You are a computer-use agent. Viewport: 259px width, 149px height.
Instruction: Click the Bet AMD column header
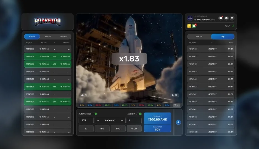pyautogui.click(x=44, y=43)
